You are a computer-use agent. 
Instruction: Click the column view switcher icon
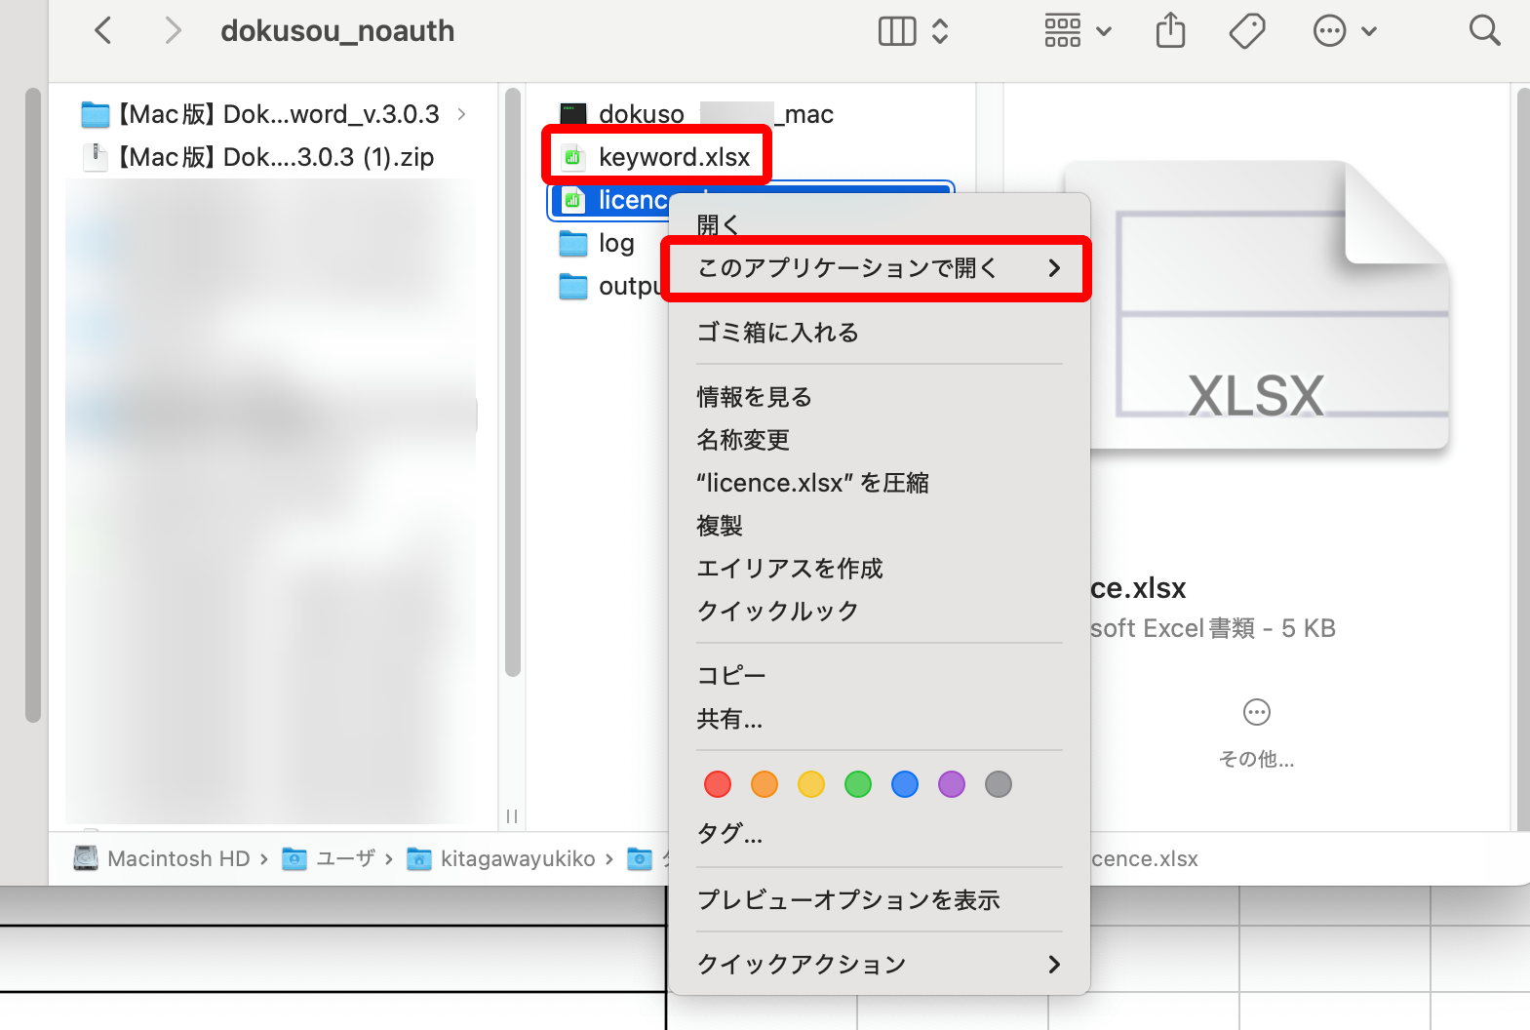[897, 31]
